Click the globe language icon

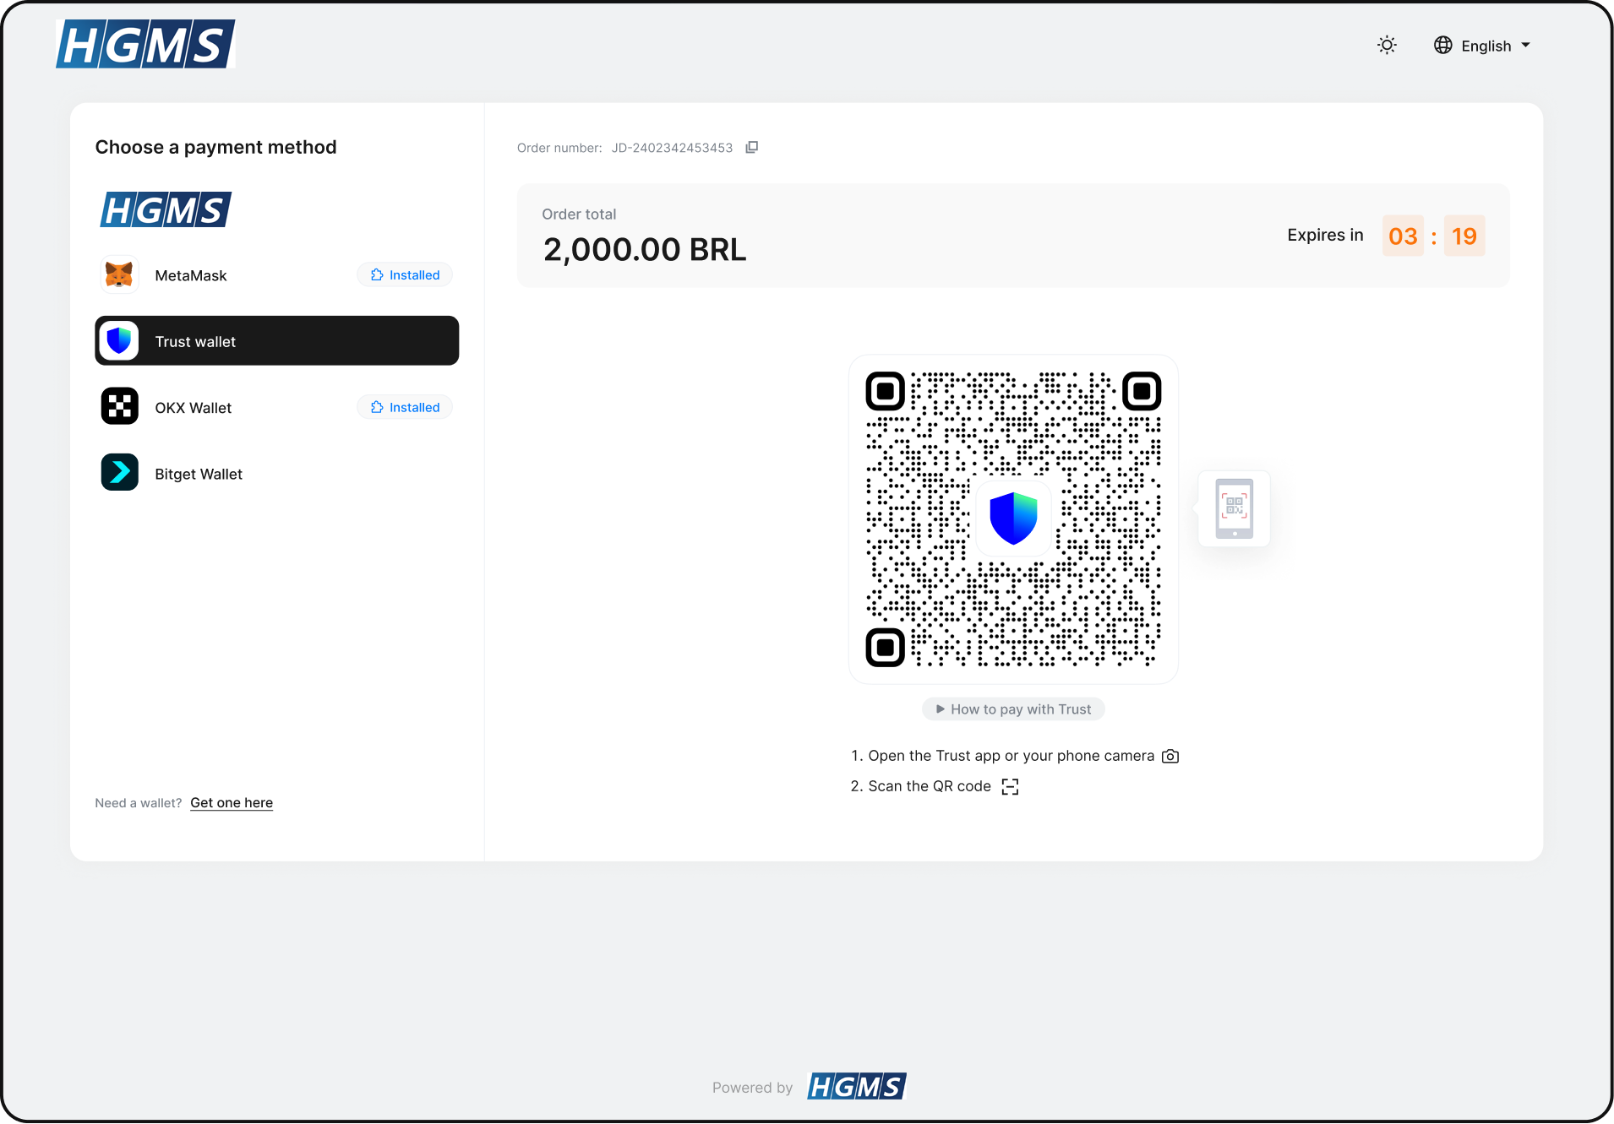[x=1443, y=46]
